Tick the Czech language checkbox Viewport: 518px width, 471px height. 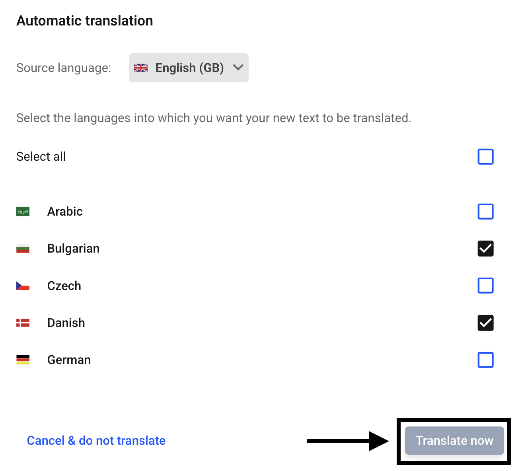pyautogui.click(x=485, y=286)
